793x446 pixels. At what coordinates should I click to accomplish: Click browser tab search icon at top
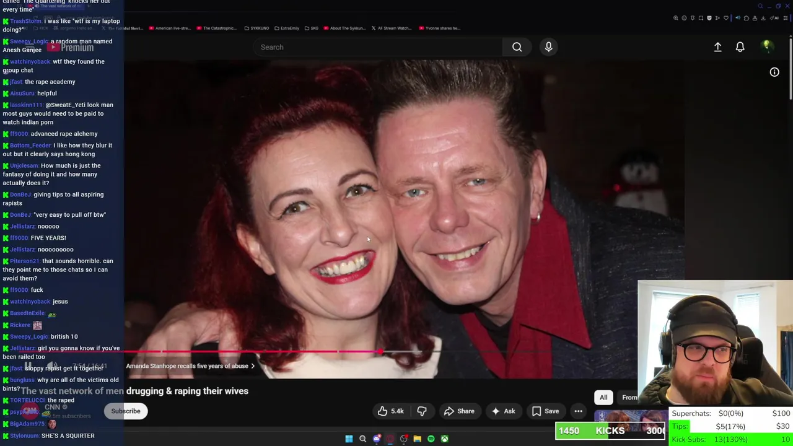[760, 6]
